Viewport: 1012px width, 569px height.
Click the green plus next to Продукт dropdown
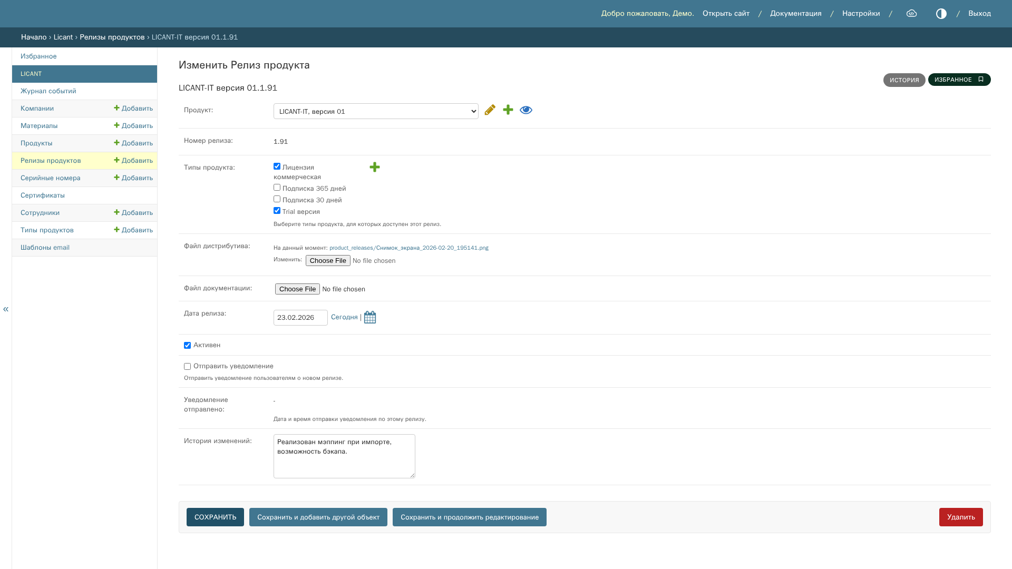coord(508,110)
